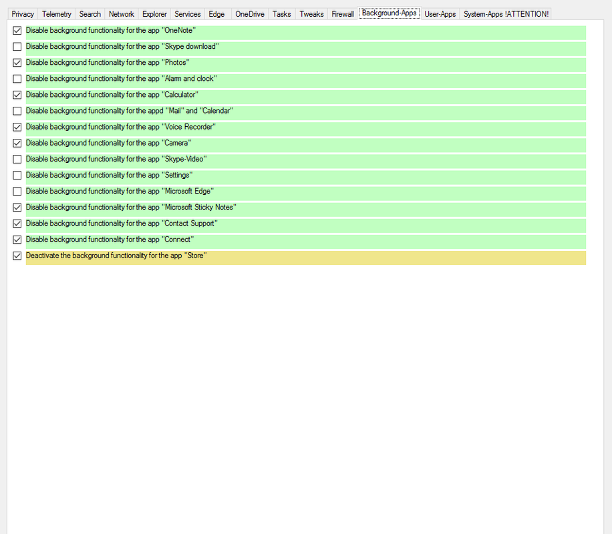The height and width of the screenshot is (534, 612).
Task: Open the Search tab
Action: 90,14
